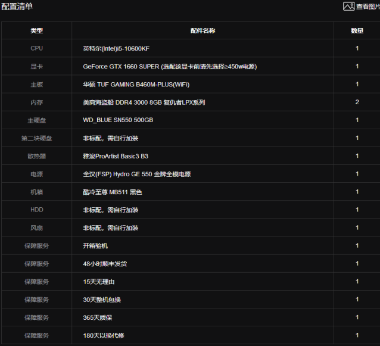380x346 pixels.
Task: Click 雅浚ProArtist Basic3 B3 entry
Action: tap(116, 156)
